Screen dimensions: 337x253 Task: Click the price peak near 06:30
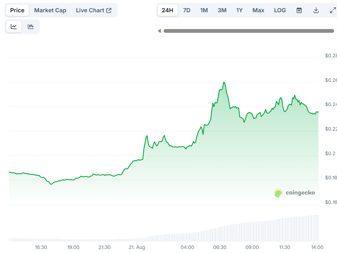(224, 82)
